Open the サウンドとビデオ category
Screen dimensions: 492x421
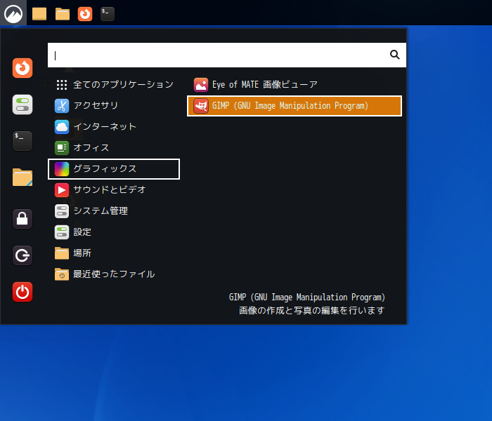click(x=114, y=190)
